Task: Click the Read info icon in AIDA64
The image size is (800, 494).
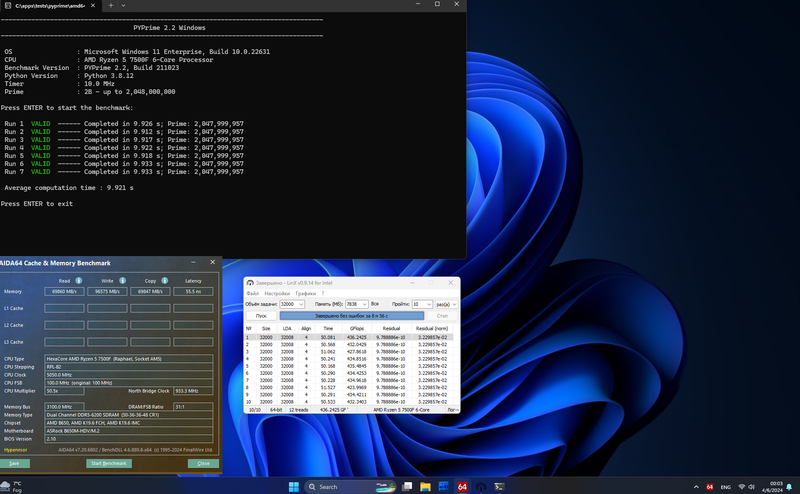Action: [x=79, y=280]
